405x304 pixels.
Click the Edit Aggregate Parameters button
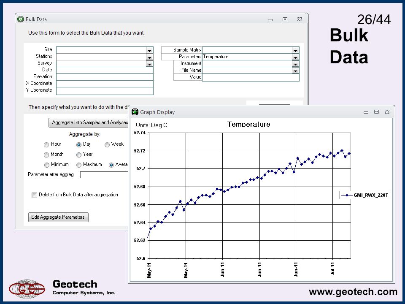pyautogui.click(x=58, y=217)
